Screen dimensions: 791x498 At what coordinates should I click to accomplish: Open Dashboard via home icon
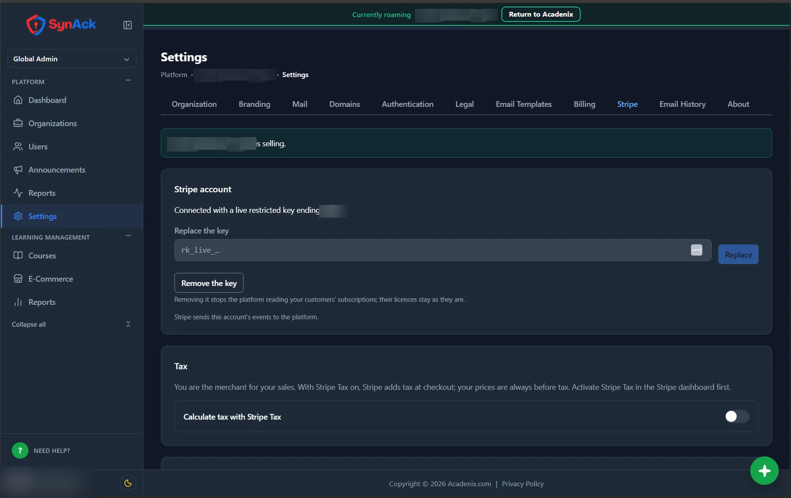click(18, 100)
